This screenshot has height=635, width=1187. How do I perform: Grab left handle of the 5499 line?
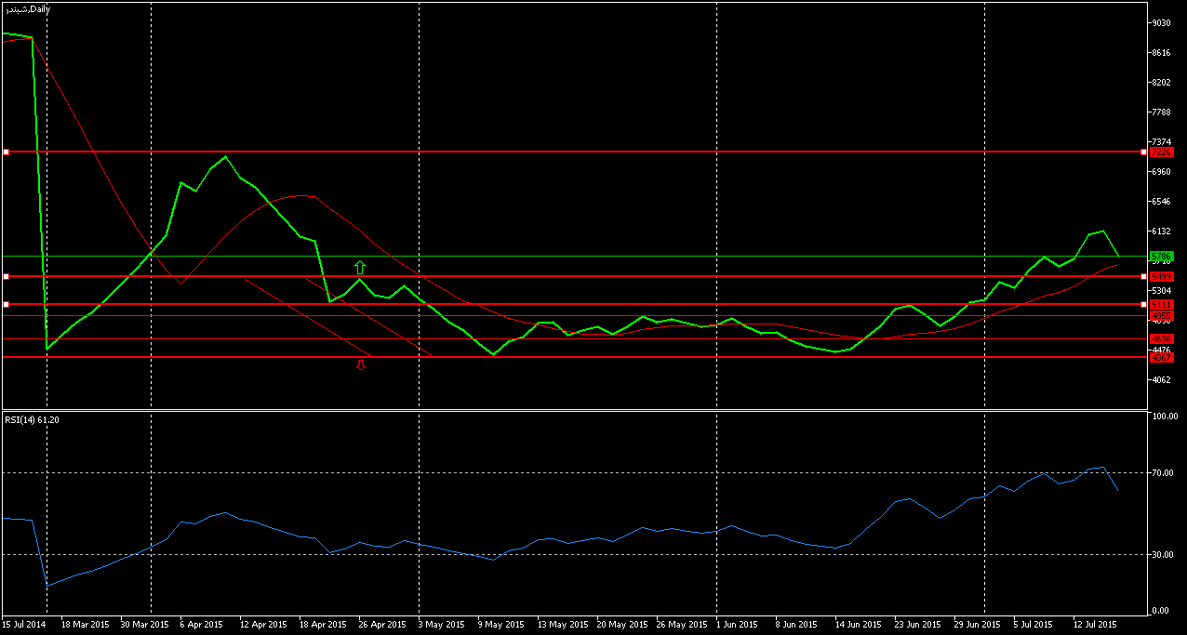pos(6,277)
